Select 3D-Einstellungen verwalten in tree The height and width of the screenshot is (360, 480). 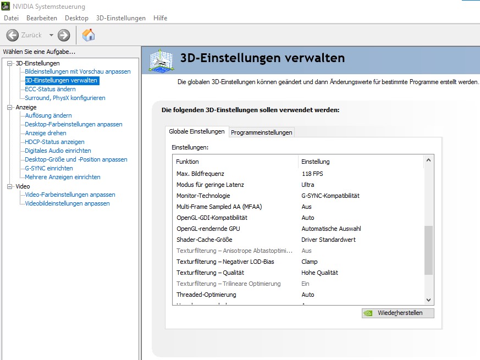[x=62, y=80]
